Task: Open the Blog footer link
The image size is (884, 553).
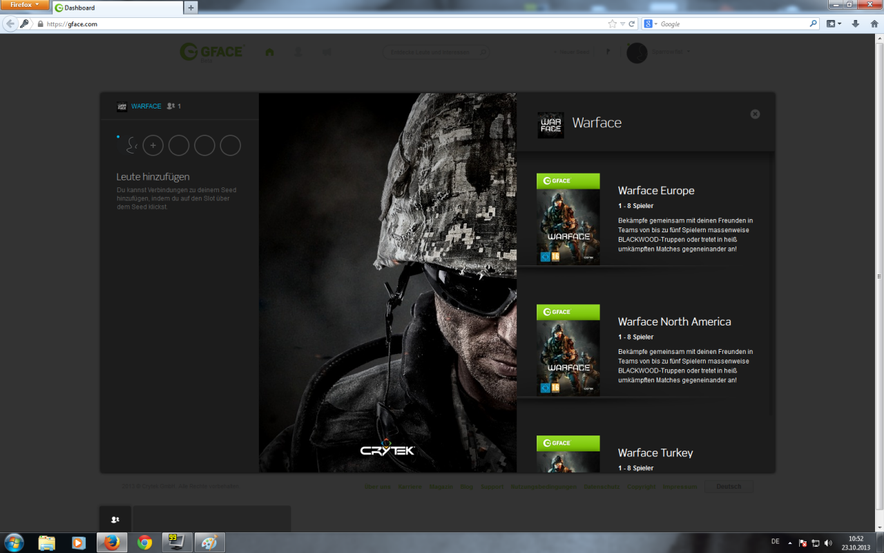Action: click(x=467, y=487)
